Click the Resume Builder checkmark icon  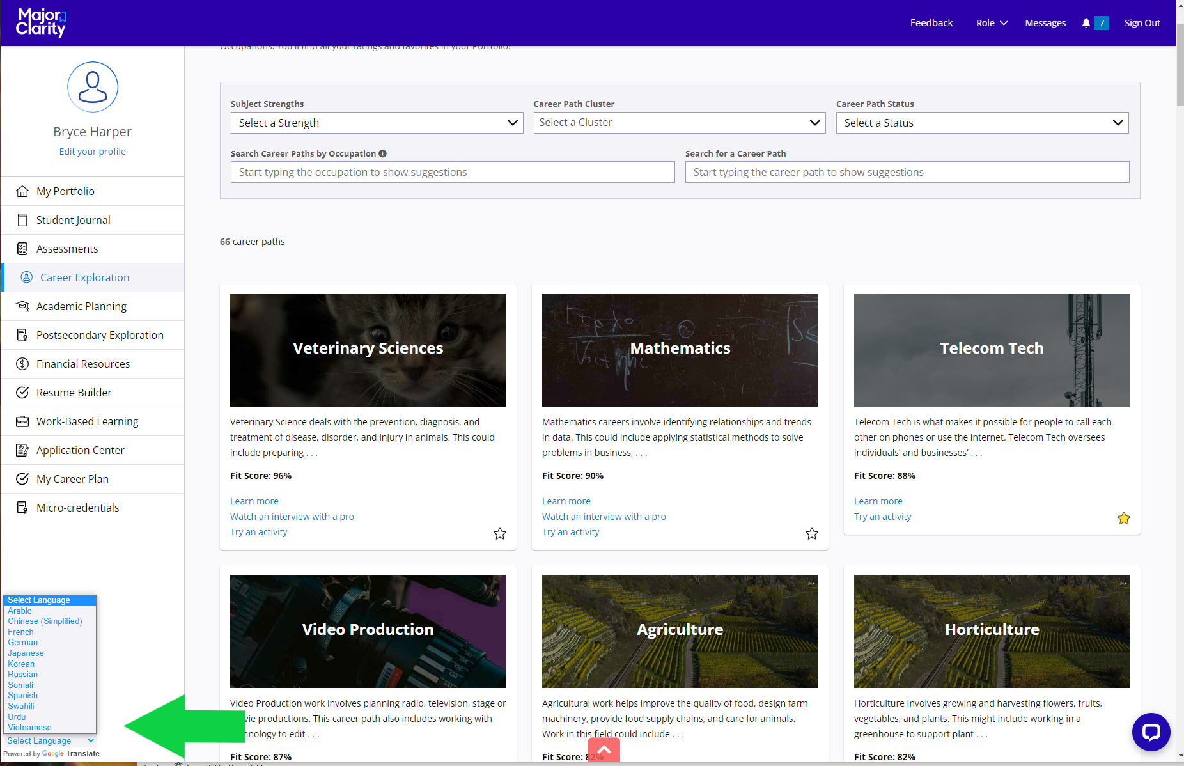22,393
